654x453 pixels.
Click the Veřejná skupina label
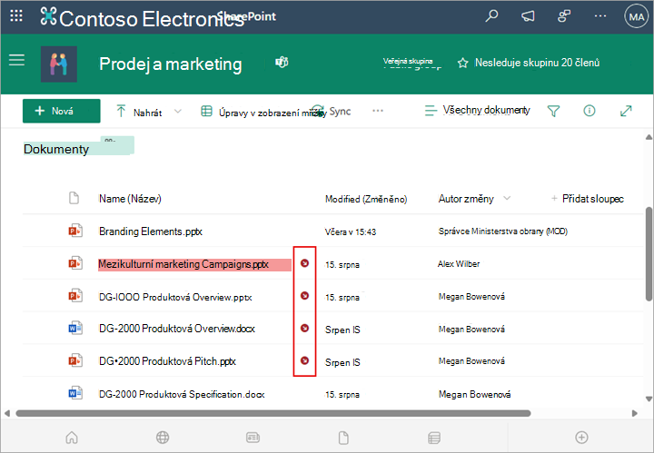click(x=408, y=62)
